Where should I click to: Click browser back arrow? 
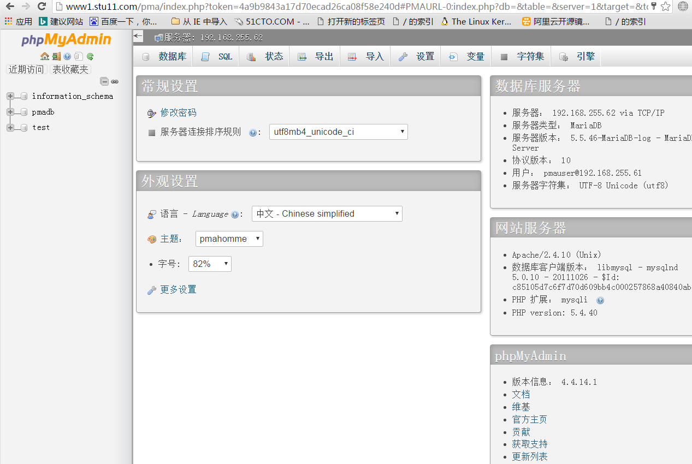10,7
